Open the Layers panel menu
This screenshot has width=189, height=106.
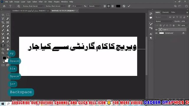coord(187,12)
